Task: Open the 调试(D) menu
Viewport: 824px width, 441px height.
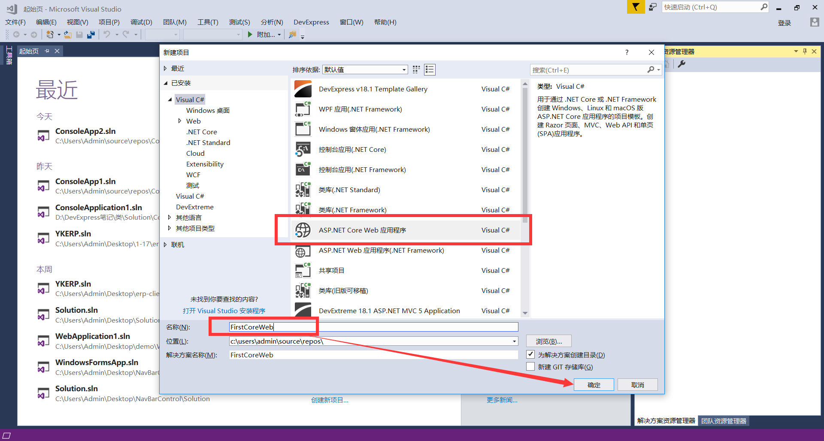Action: click(141, 22)
